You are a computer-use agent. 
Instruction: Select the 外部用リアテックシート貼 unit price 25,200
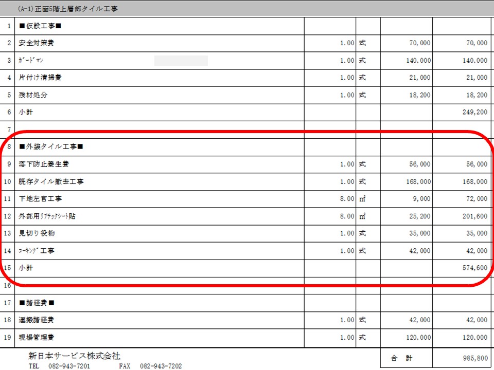pyautogui.click(x=418, y=216)
